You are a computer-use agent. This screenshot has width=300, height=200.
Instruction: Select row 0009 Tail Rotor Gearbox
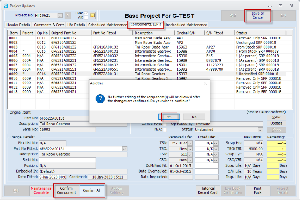147,74
